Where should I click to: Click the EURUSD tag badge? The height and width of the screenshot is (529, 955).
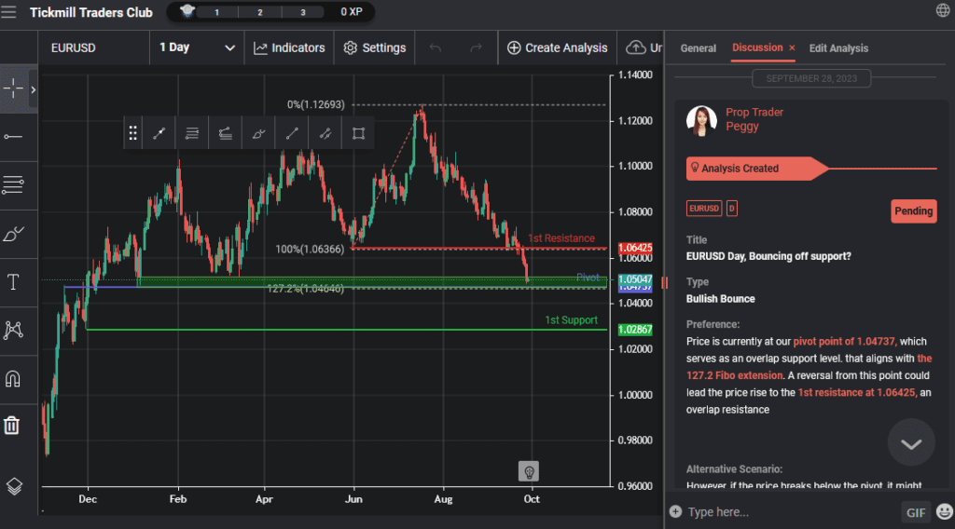point(704,209)
